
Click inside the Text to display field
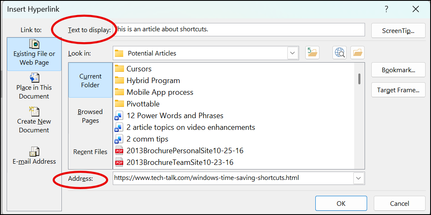coord(239,29)
